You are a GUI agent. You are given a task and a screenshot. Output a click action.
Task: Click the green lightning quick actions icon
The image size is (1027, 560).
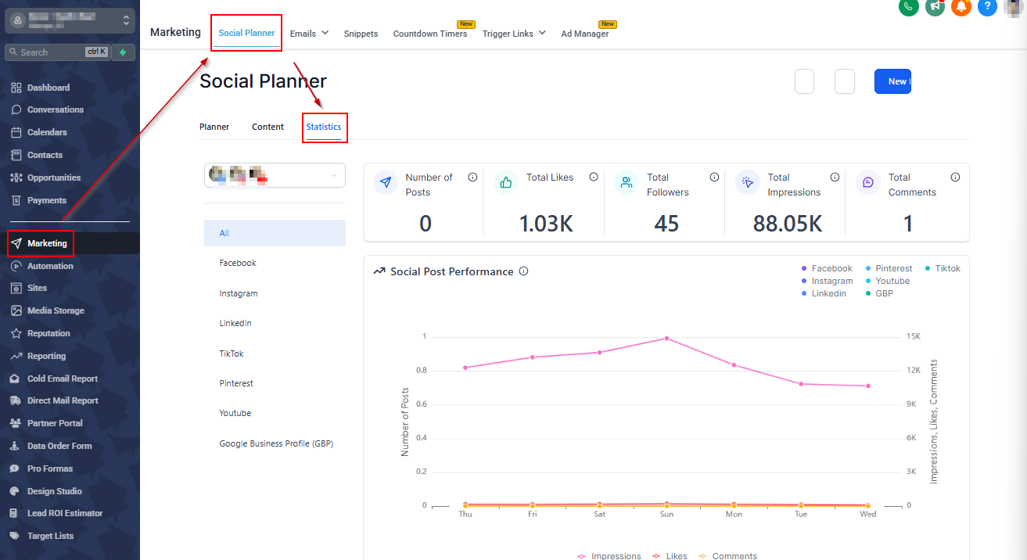pyautogui.click(x=123, y=52)
